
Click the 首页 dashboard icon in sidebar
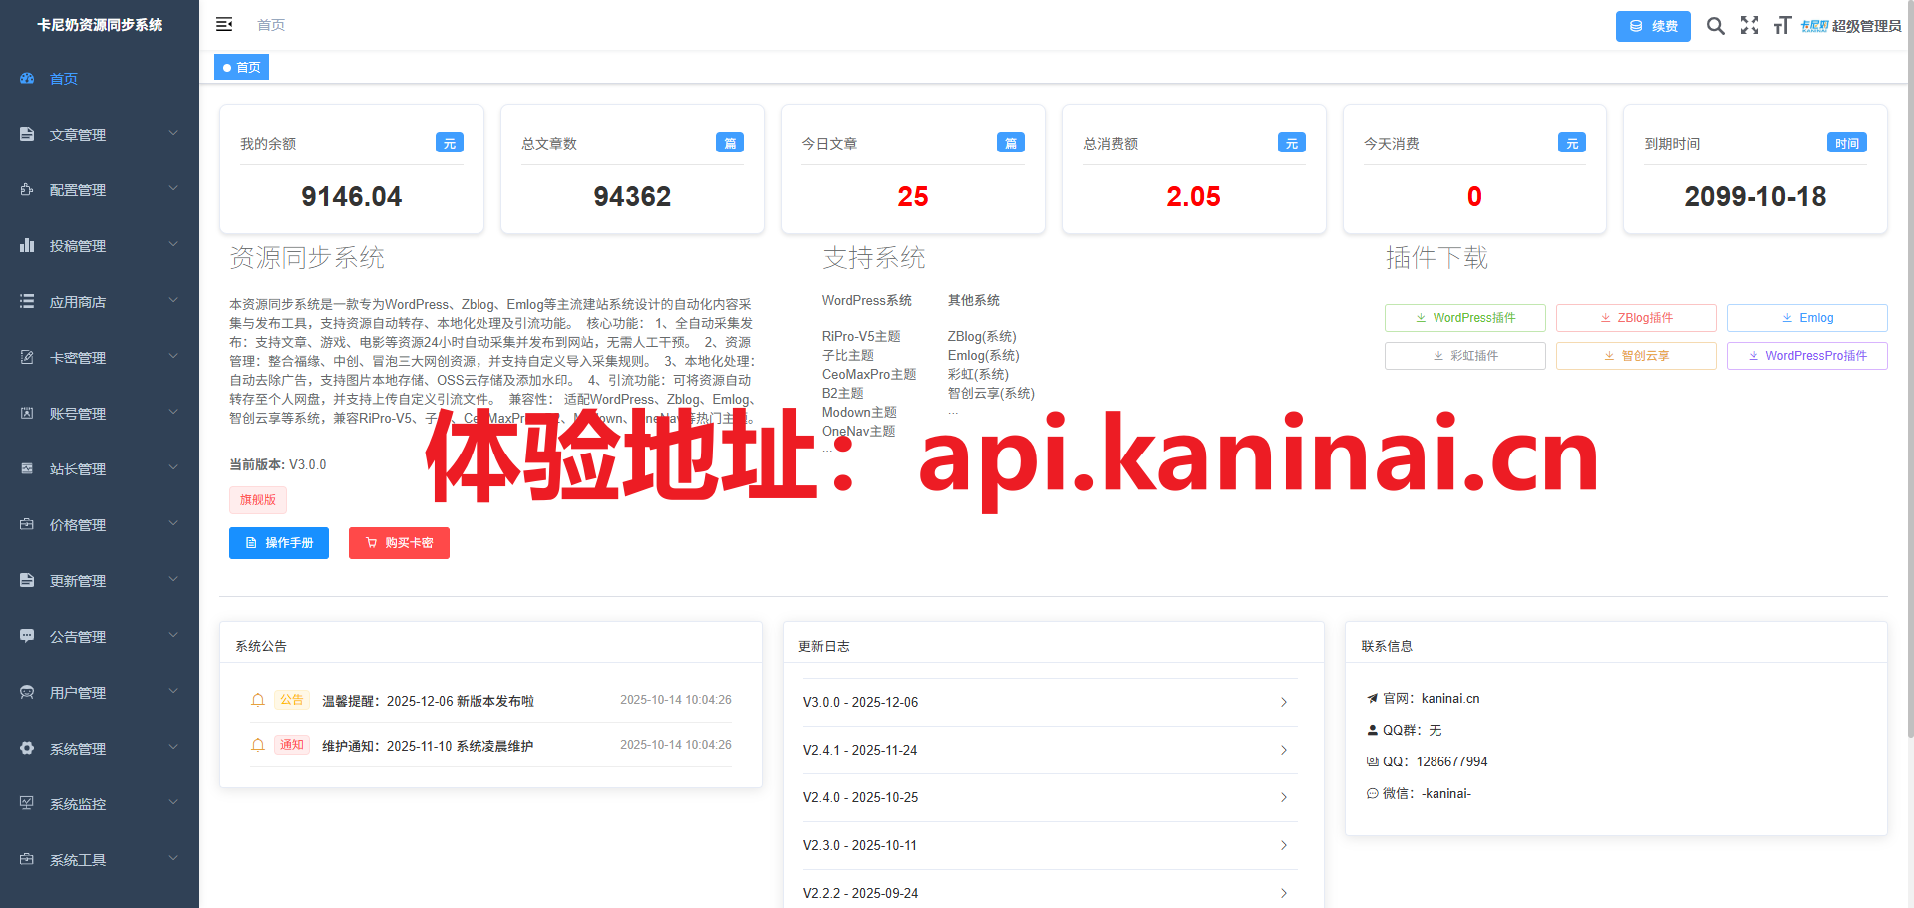27,79
